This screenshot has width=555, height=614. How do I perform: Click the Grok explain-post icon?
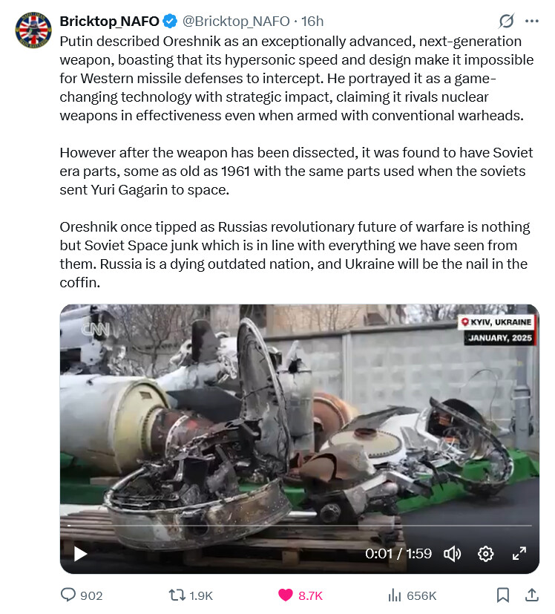(x=506, y=21)
